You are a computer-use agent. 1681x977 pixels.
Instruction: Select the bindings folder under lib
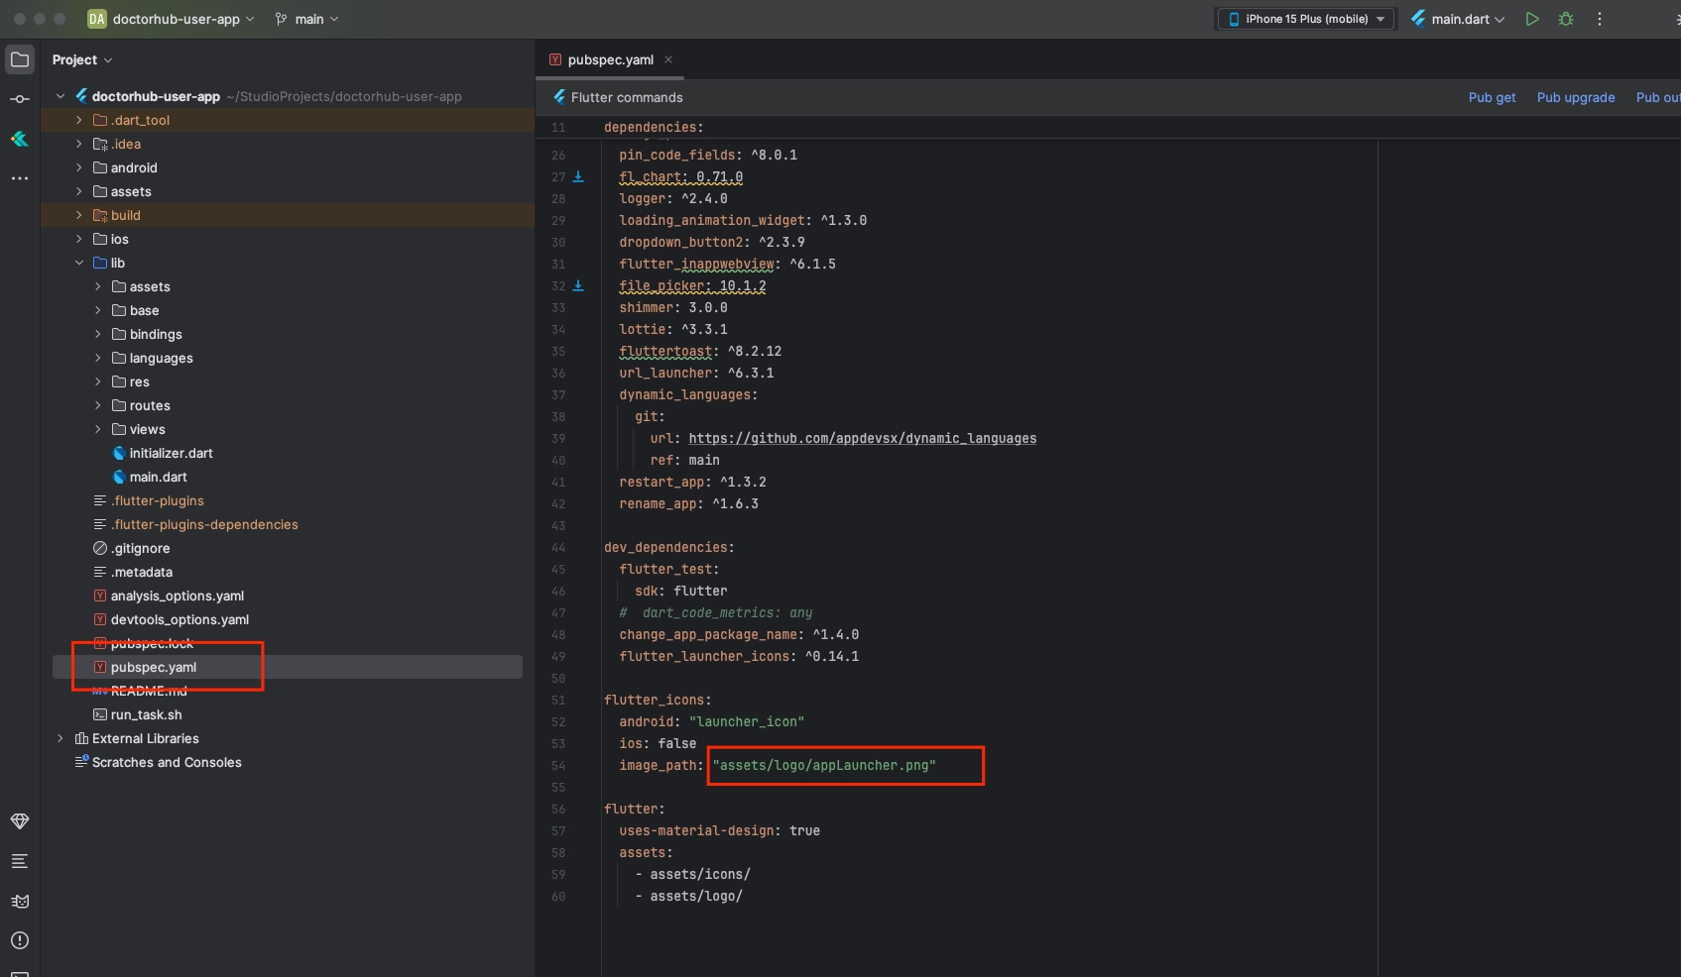[156, 334]
